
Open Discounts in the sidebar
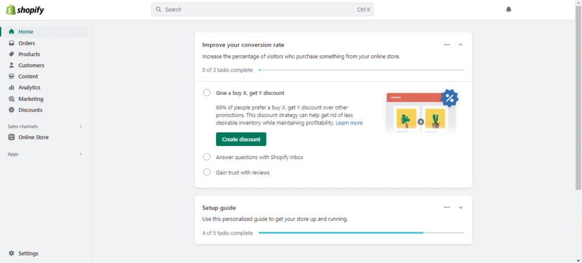click(30, 110)
